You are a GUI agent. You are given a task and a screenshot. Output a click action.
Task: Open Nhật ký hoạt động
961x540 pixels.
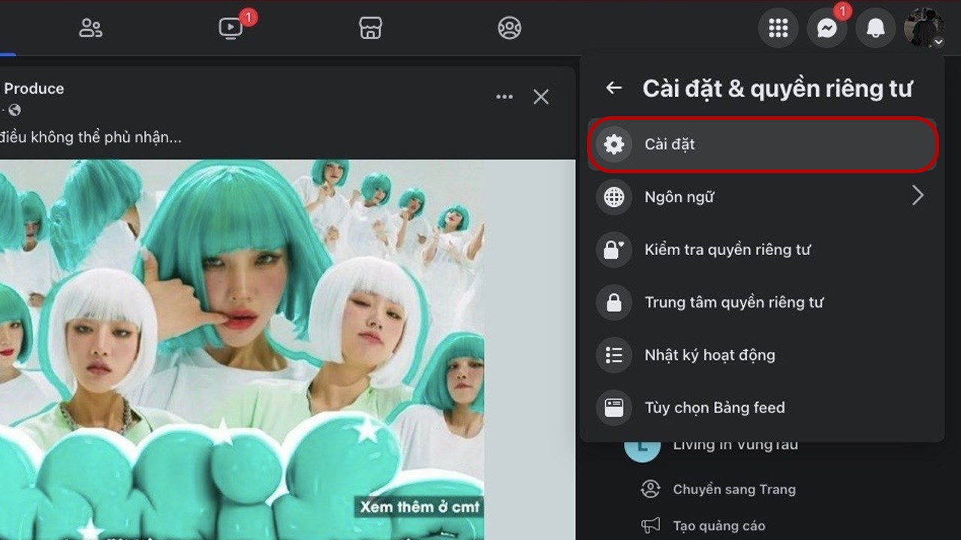click(762, 355)
